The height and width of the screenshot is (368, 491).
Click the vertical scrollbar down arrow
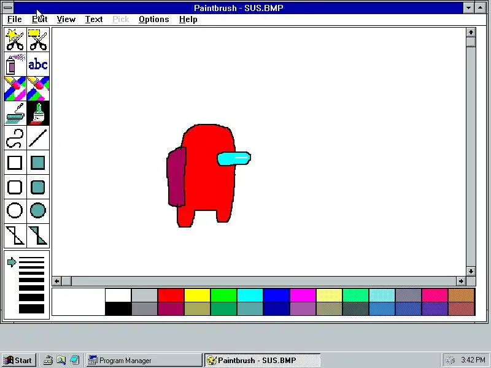pos(471,271)
